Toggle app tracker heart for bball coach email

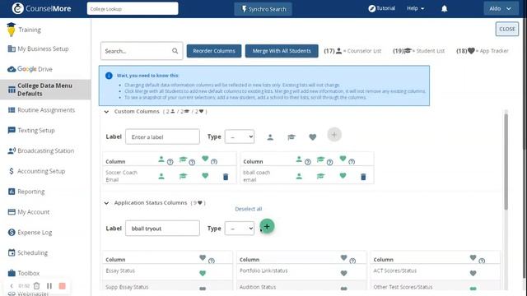(x=343, y=175)
